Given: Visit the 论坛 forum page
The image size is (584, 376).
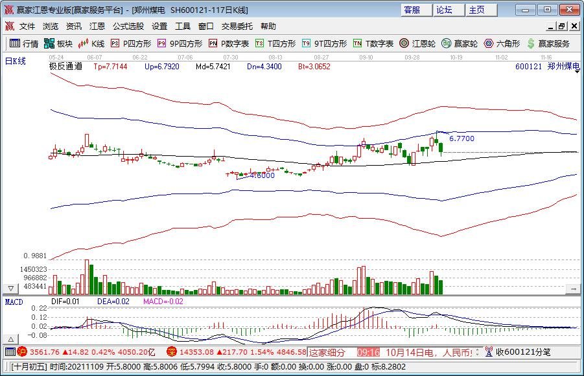Looking at the screenshot, I should [x=443, y=10].
